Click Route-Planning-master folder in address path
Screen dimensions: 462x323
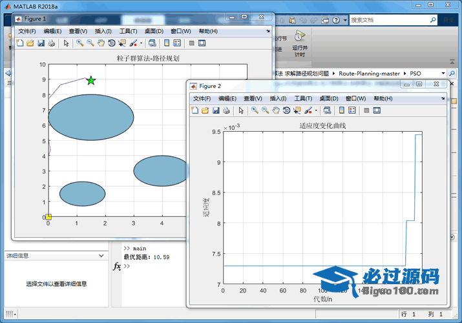pyautogui.click(x=369, y=74)
